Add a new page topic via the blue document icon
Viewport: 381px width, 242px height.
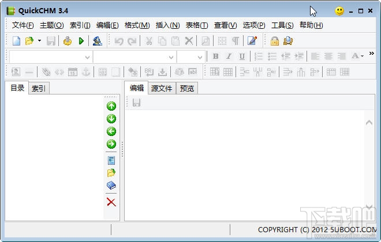pos(111,160)
